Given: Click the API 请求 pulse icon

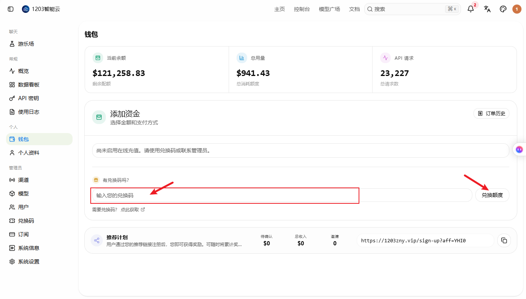Looking at the screenshot, I should [385, 58].
